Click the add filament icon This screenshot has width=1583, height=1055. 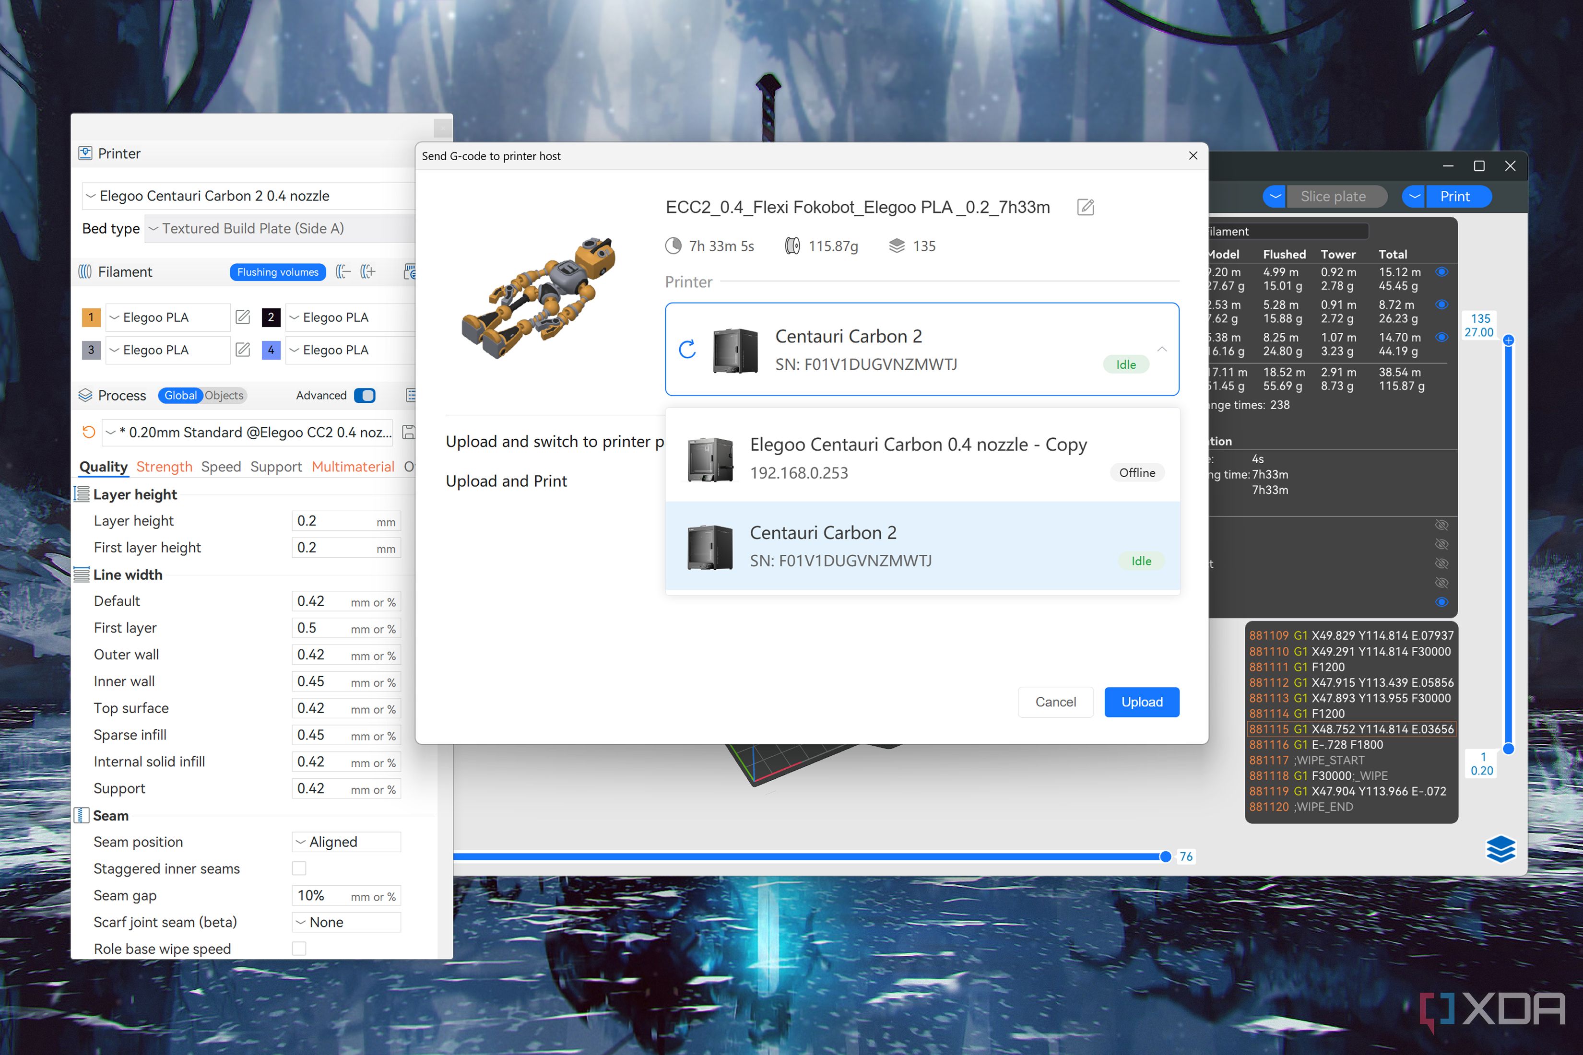367,272
